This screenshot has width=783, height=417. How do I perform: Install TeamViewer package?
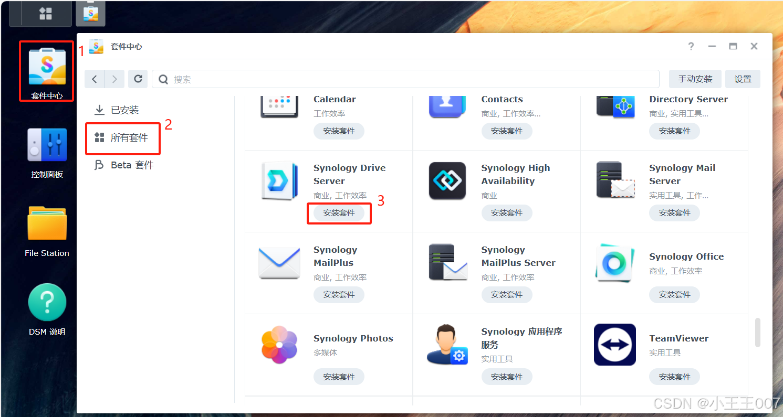pos(674,377)
